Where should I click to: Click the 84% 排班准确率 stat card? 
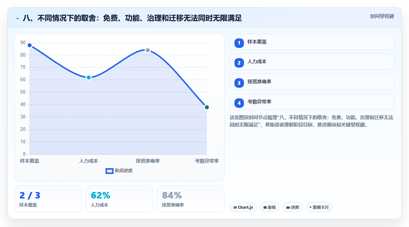point(190,199)
